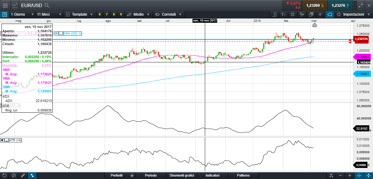This screenshot has width=373, height=179.
Task: Zoom out with the minus button
Action: coord(340,176)
